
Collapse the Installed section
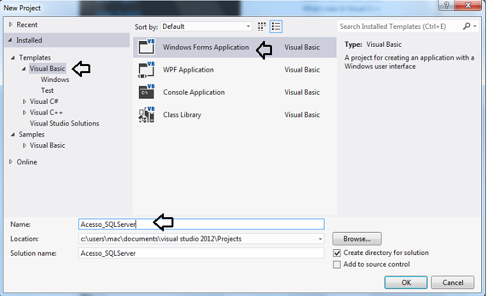pos(10,40)
